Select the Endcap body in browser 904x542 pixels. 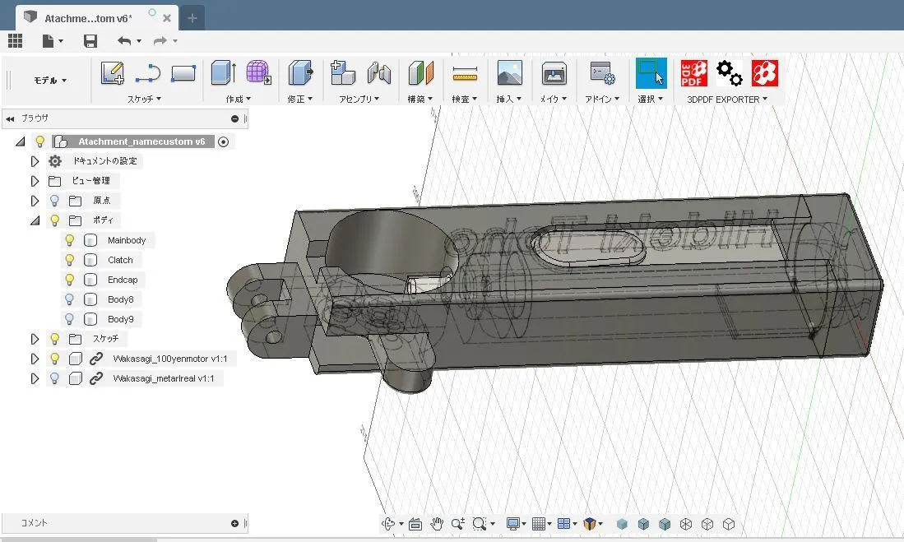pos(123,280)
